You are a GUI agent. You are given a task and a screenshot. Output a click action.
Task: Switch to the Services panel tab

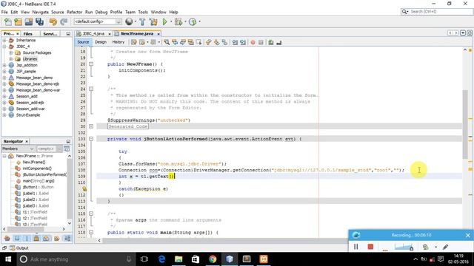pyautogui.click(x=50, y=34)
